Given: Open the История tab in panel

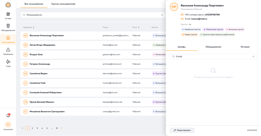Looking at the screenshot, I should click(245, 47).
